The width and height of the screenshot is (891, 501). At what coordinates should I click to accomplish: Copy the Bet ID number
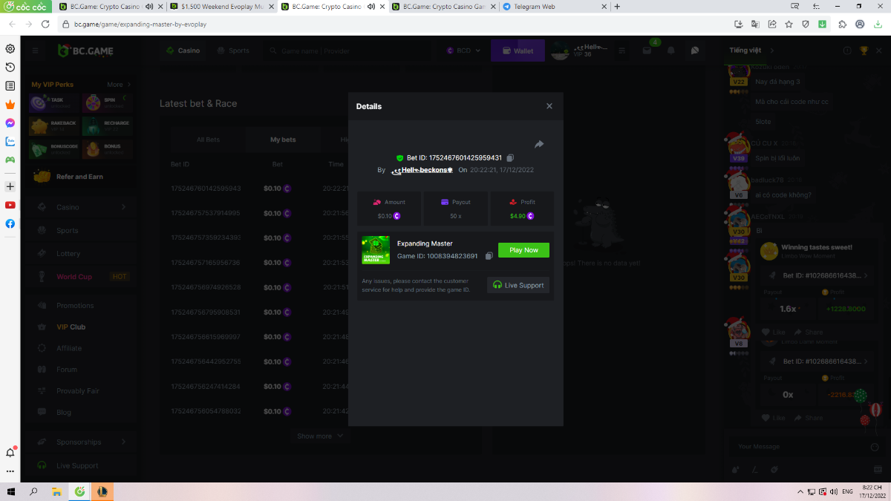point(510,158)
